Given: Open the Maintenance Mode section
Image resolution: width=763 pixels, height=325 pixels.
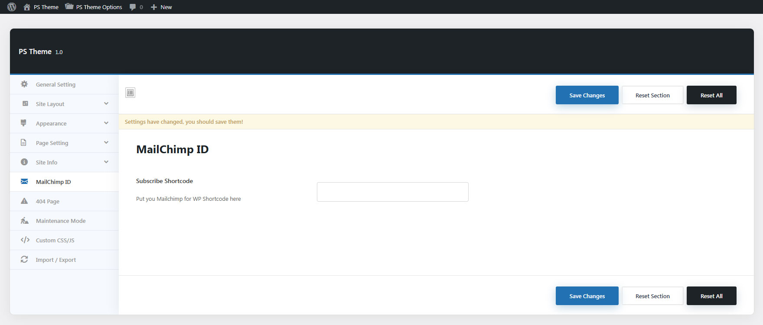Looking at the screenshot, I should (61, 221).
